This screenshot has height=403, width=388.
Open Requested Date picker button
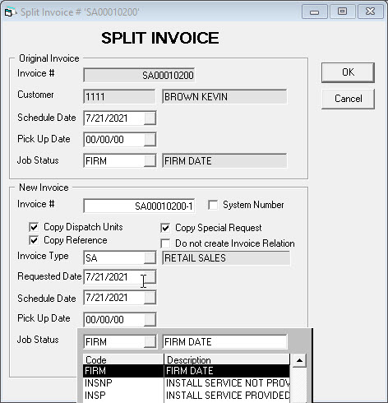[150, 277]
